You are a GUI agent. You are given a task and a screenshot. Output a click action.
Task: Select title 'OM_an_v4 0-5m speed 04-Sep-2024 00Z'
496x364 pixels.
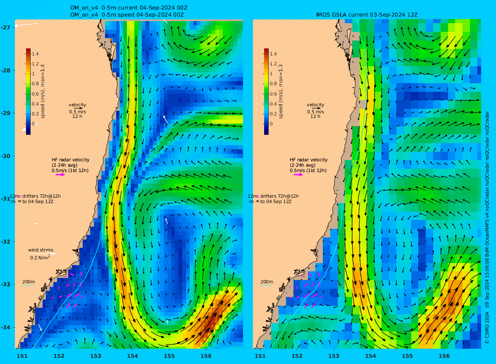127,14
